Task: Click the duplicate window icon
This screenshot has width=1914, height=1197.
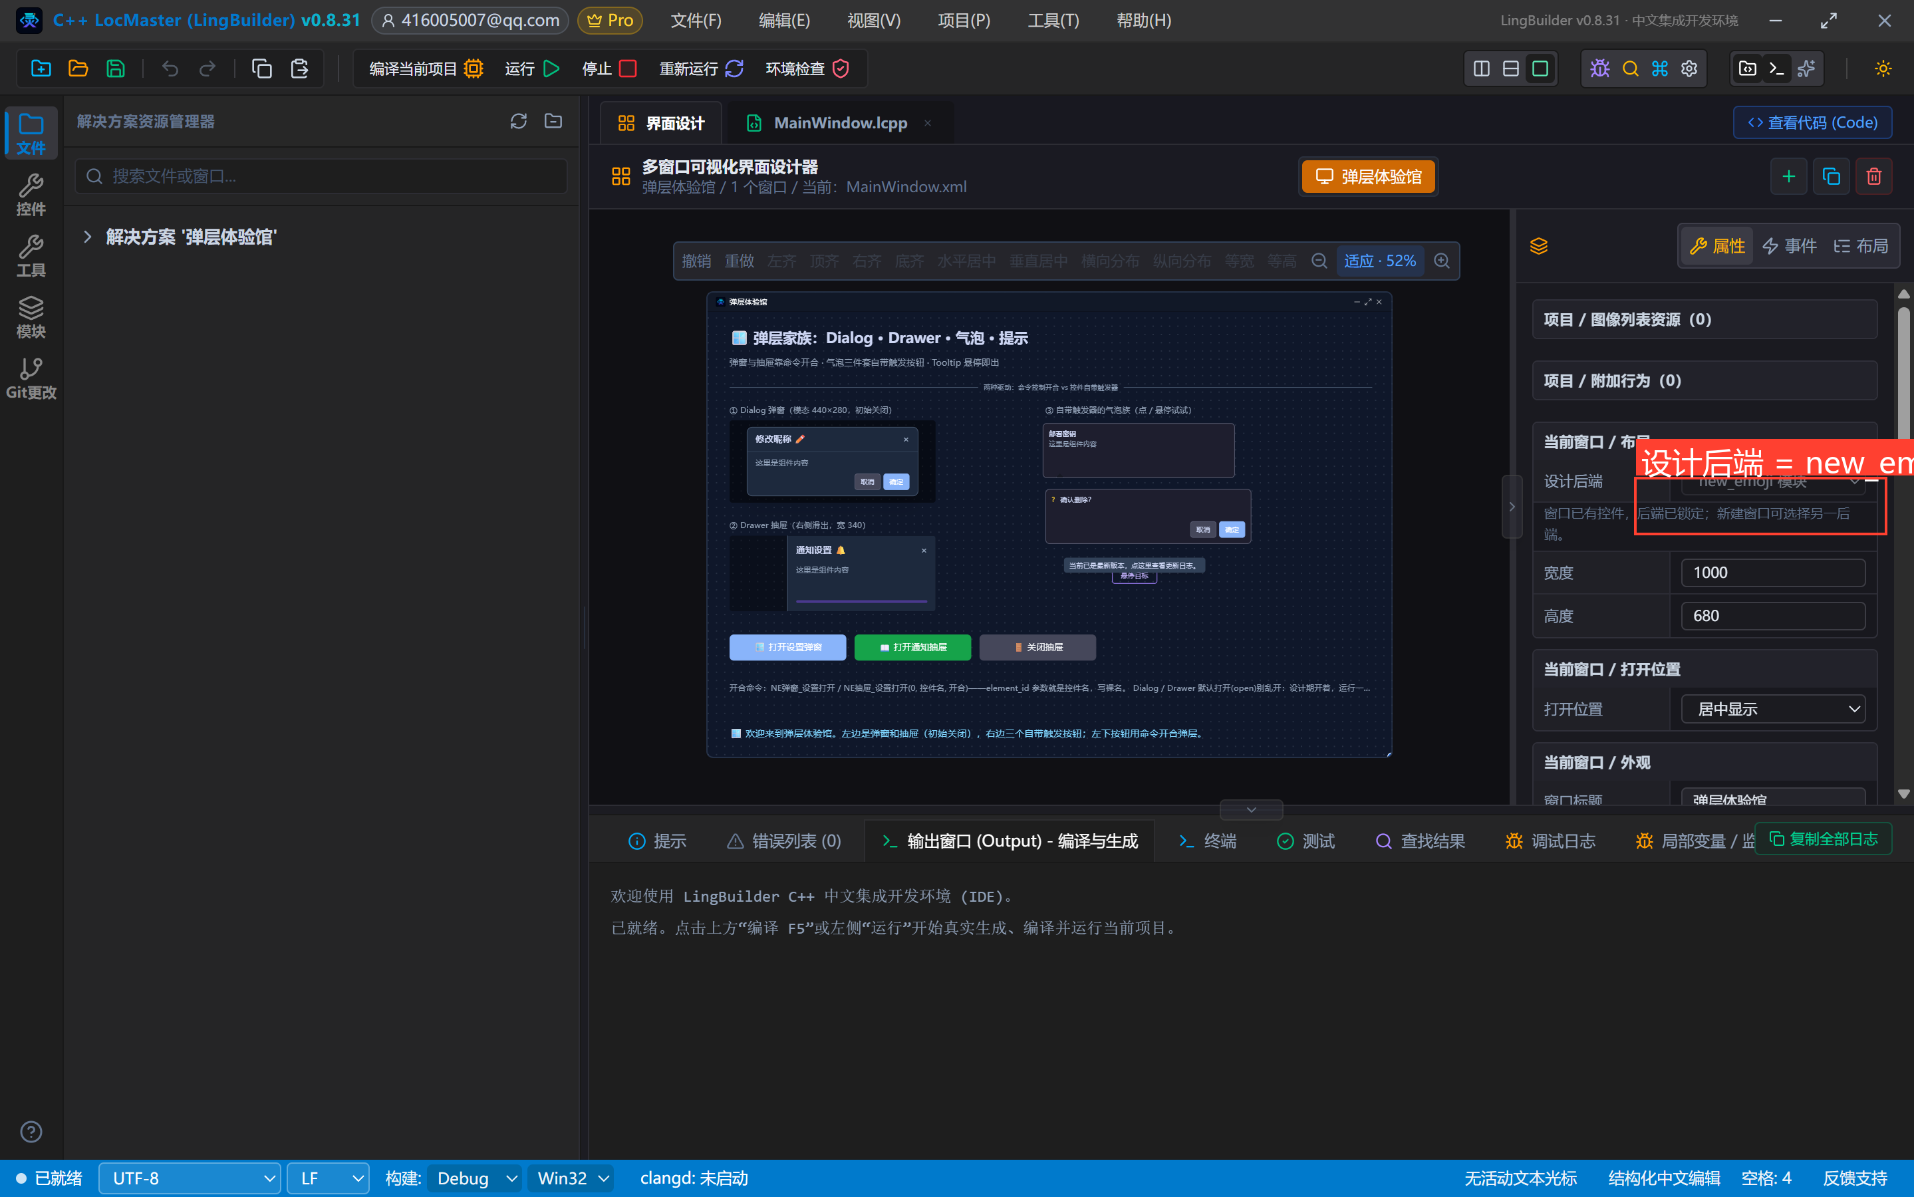Action: click(1831, 176)
